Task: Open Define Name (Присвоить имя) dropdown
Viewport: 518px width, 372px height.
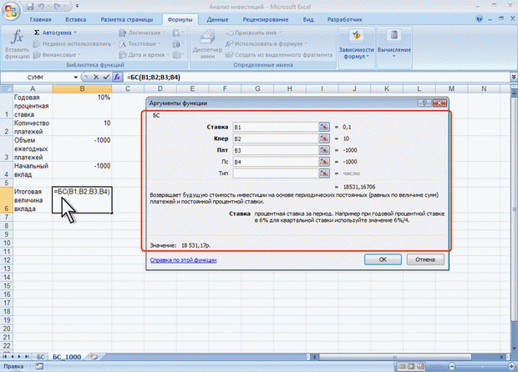Action: pyautogui.click(x=280, y=33)
